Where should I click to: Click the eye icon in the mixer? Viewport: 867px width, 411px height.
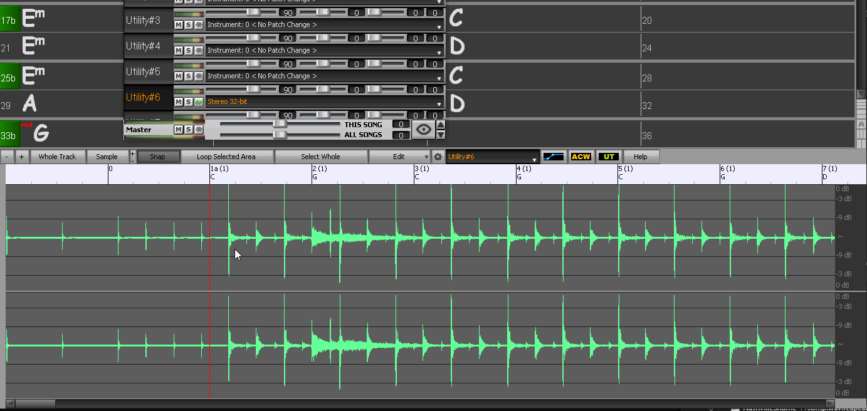[424, 130]
